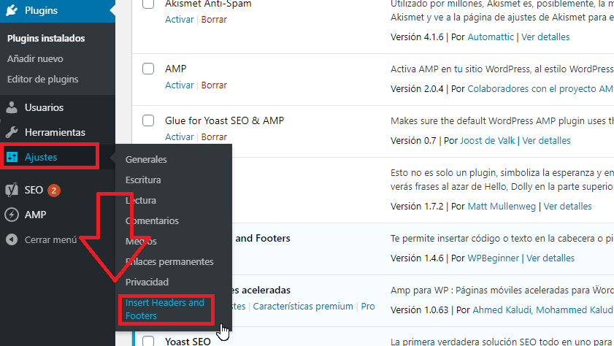Select Medios in Ajustes flyout
This screenshot has width=614, height=346.
click(141, 241)
